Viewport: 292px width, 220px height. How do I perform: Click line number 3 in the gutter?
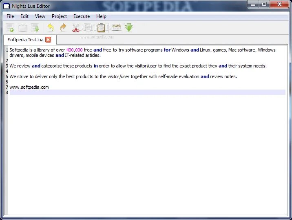tap(7, 66)
